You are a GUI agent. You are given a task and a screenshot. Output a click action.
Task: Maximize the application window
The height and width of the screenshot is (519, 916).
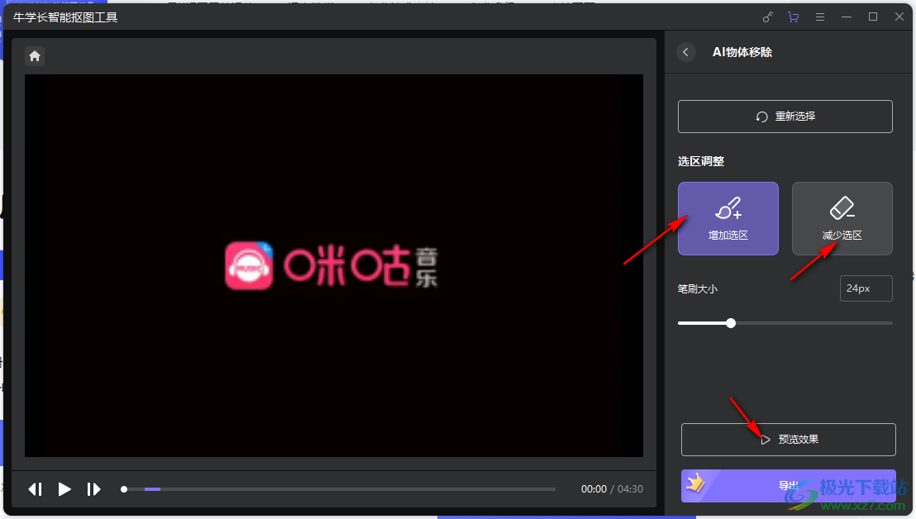[873, 17]
